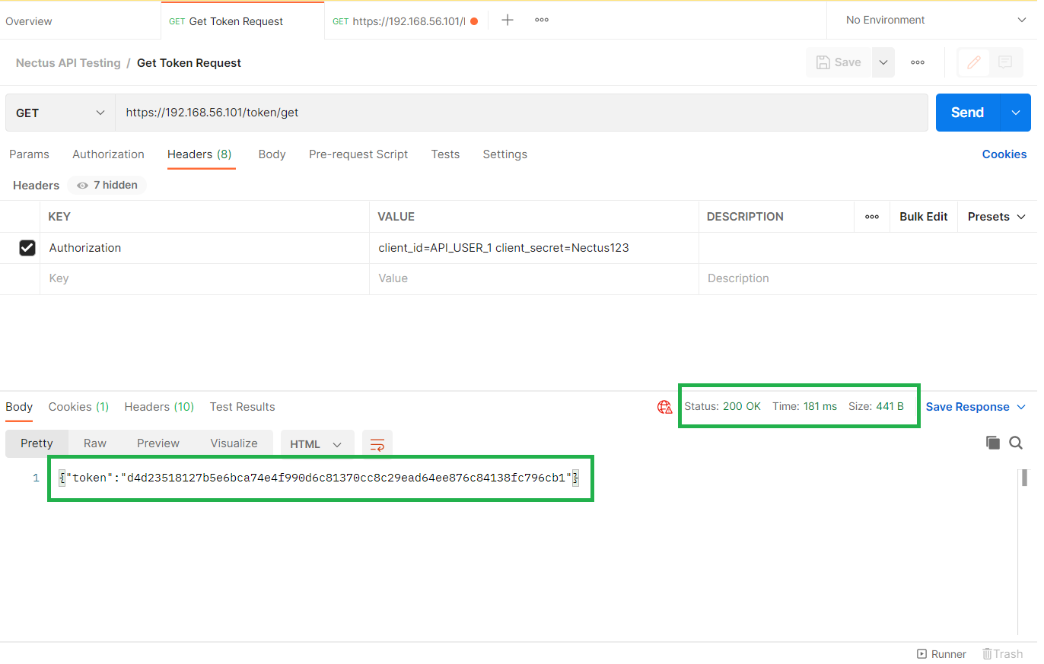1044x664 pixels.
Task: Click the Bulk Edit button
Action: (x=923, y=217)
